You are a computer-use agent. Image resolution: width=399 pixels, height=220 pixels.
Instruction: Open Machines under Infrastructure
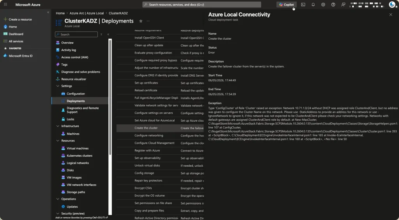click(73, 134)
